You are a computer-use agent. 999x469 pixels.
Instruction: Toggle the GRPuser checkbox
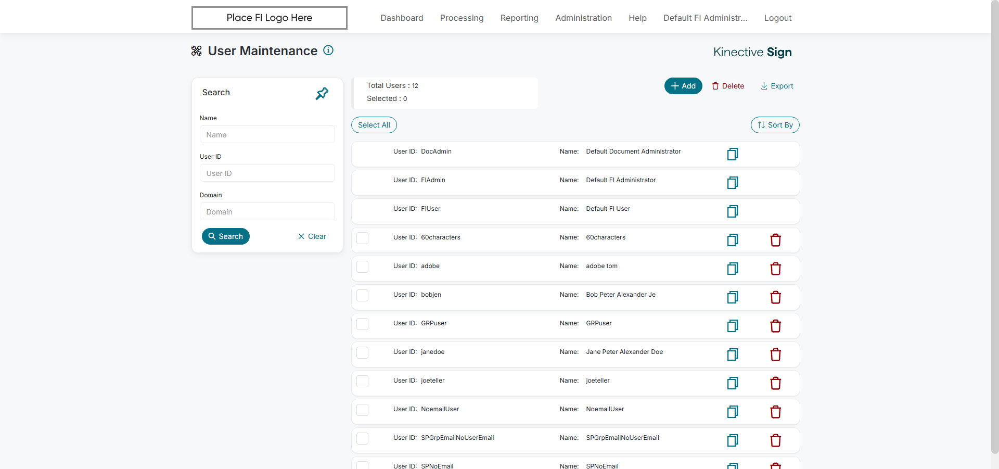pos(363,324)
